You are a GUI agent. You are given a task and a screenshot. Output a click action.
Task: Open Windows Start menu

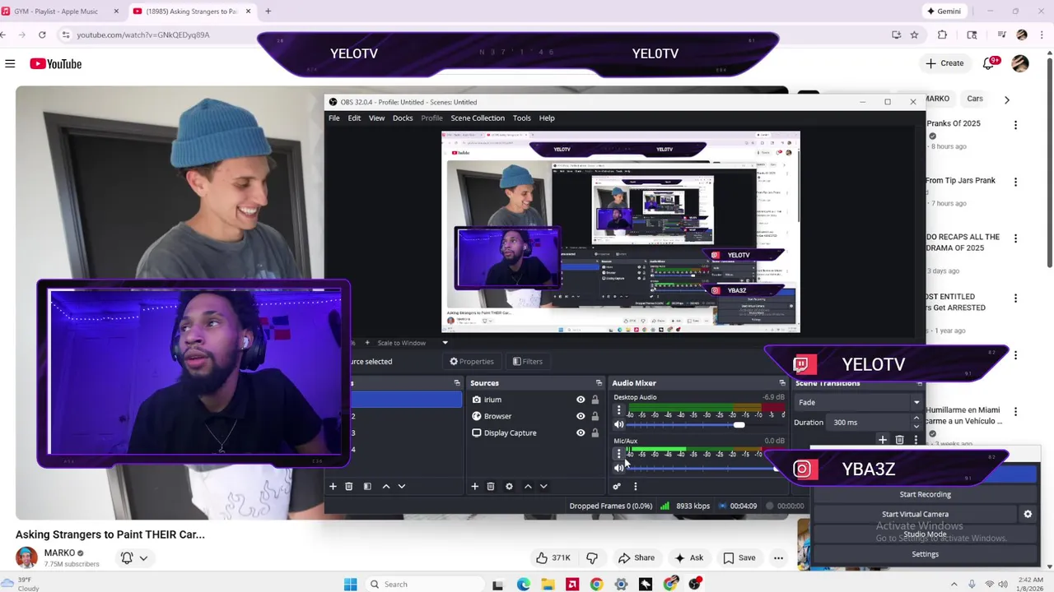[x=350, y=584]
